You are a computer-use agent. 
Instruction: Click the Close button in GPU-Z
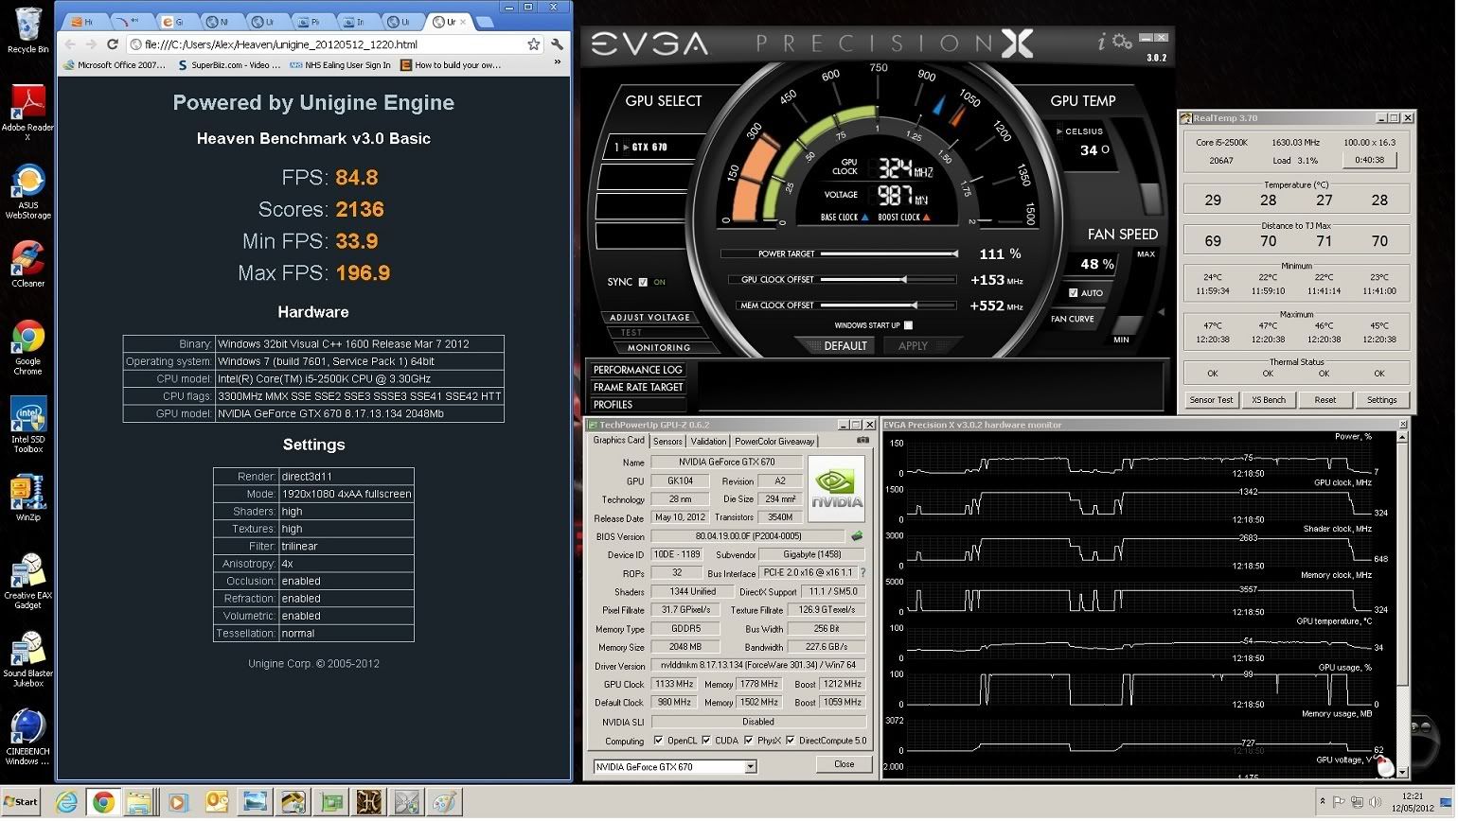tap(845, 765)
